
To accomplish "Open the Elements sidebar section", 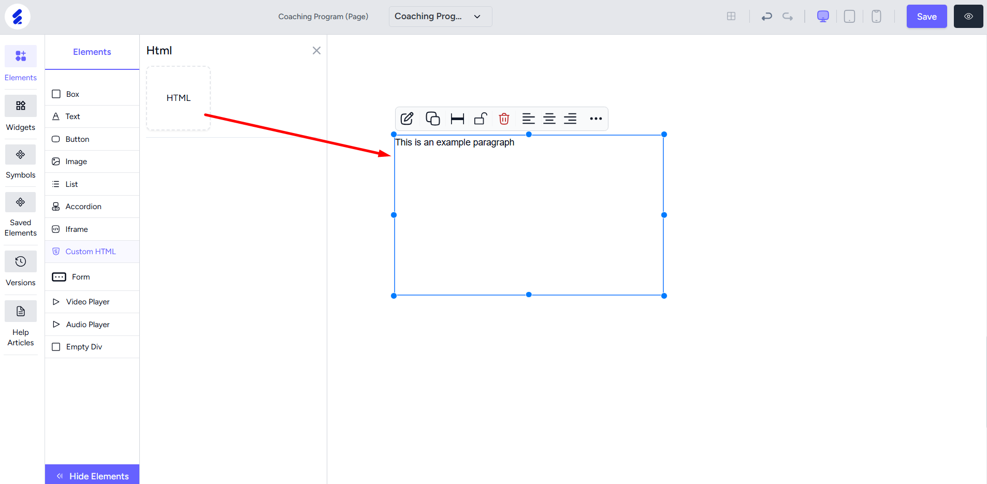I will (21, 64).
